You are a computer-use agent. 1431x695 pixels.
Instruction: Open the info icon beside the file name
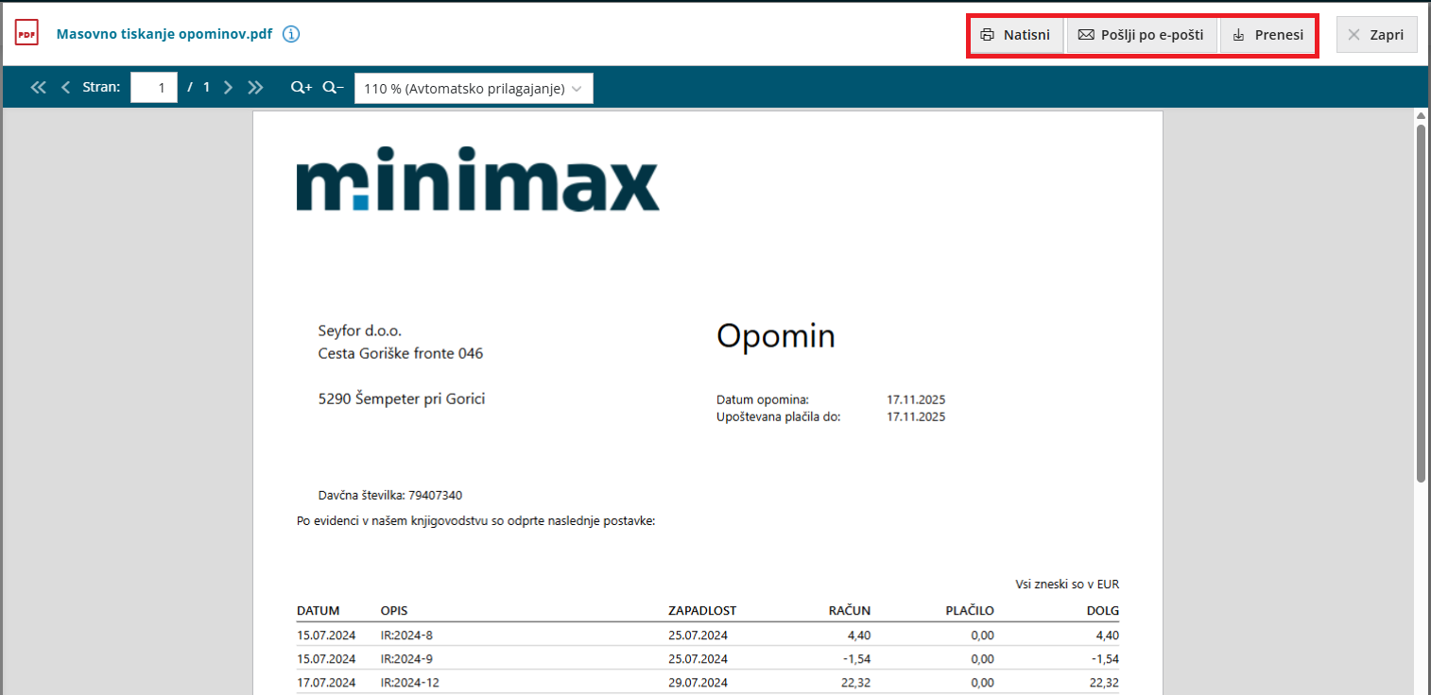point(291,35)
